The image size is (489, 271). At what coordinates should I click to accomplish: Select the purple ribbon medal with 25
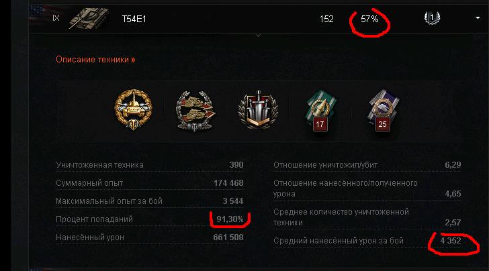384,111
